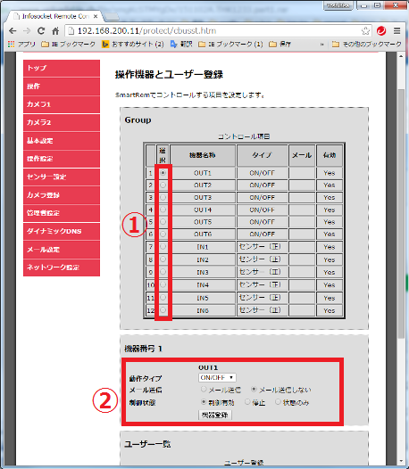Click the browser back arrow icon
The height and width of the screenshot is (469, 409).
point(13,31)
